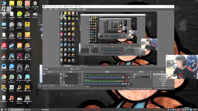
Task: Move selected scene up with chevron
Action: point(50,86)
